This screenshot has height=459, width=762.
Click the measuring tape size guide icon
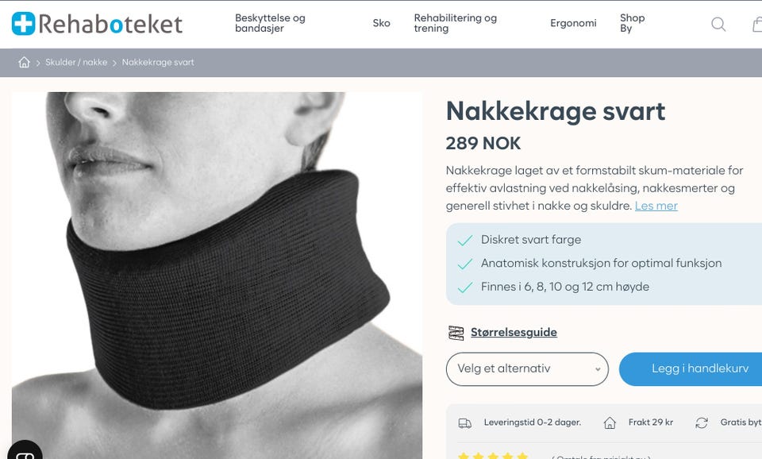[456, 333]
